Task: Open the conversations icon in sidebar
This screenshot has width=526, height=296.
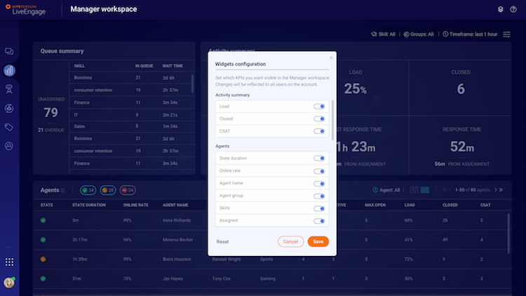Action: pyautogui.click(x=9, y=51)
